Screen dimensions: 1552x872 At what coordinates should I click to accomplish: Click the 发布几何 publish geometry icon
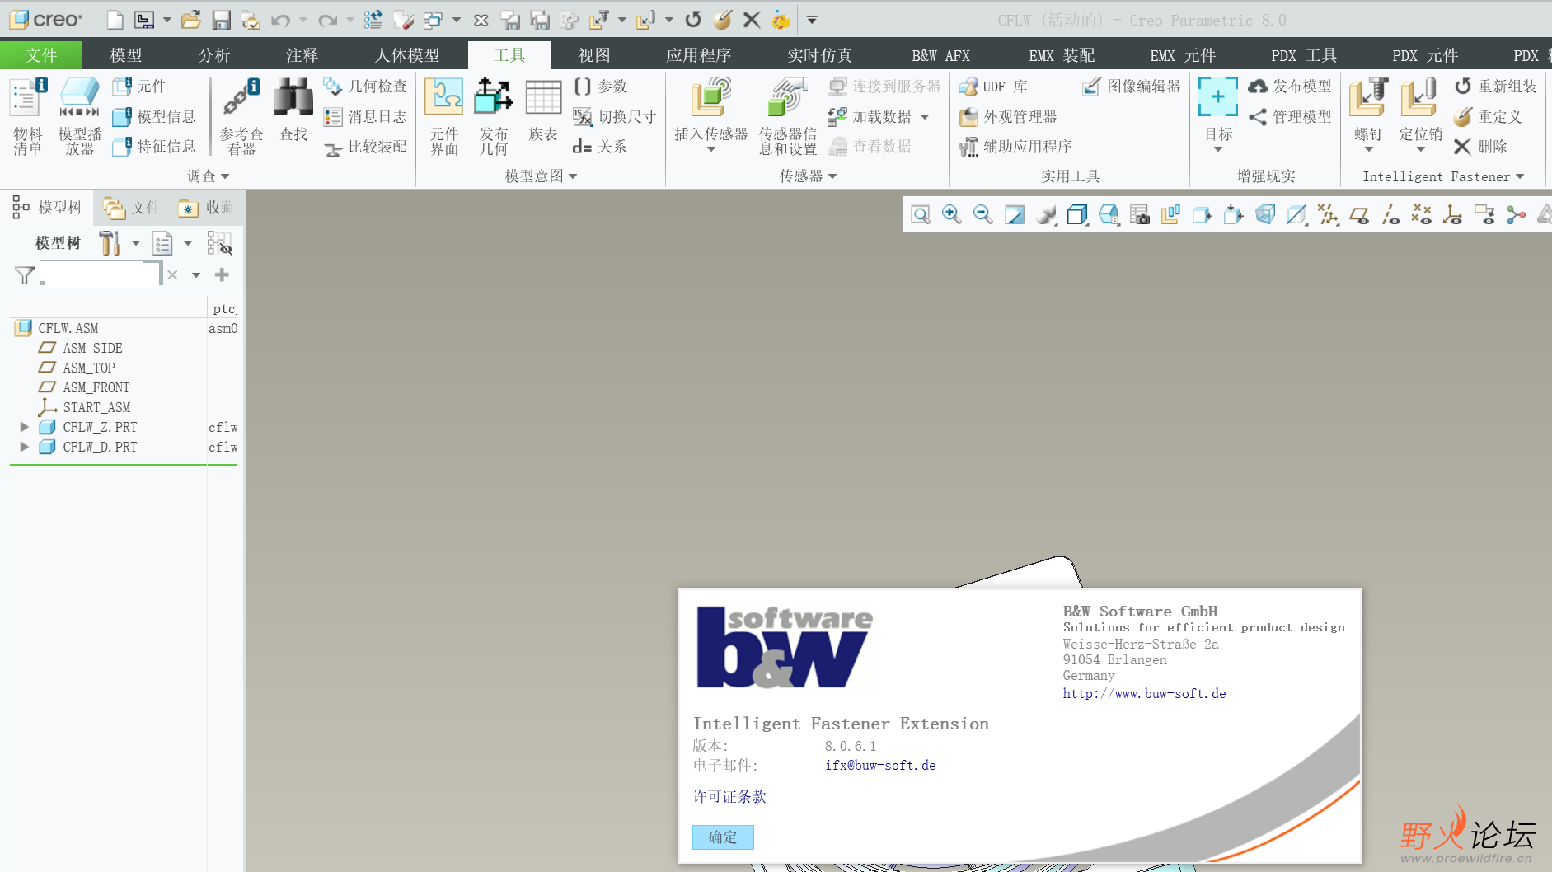494,116
